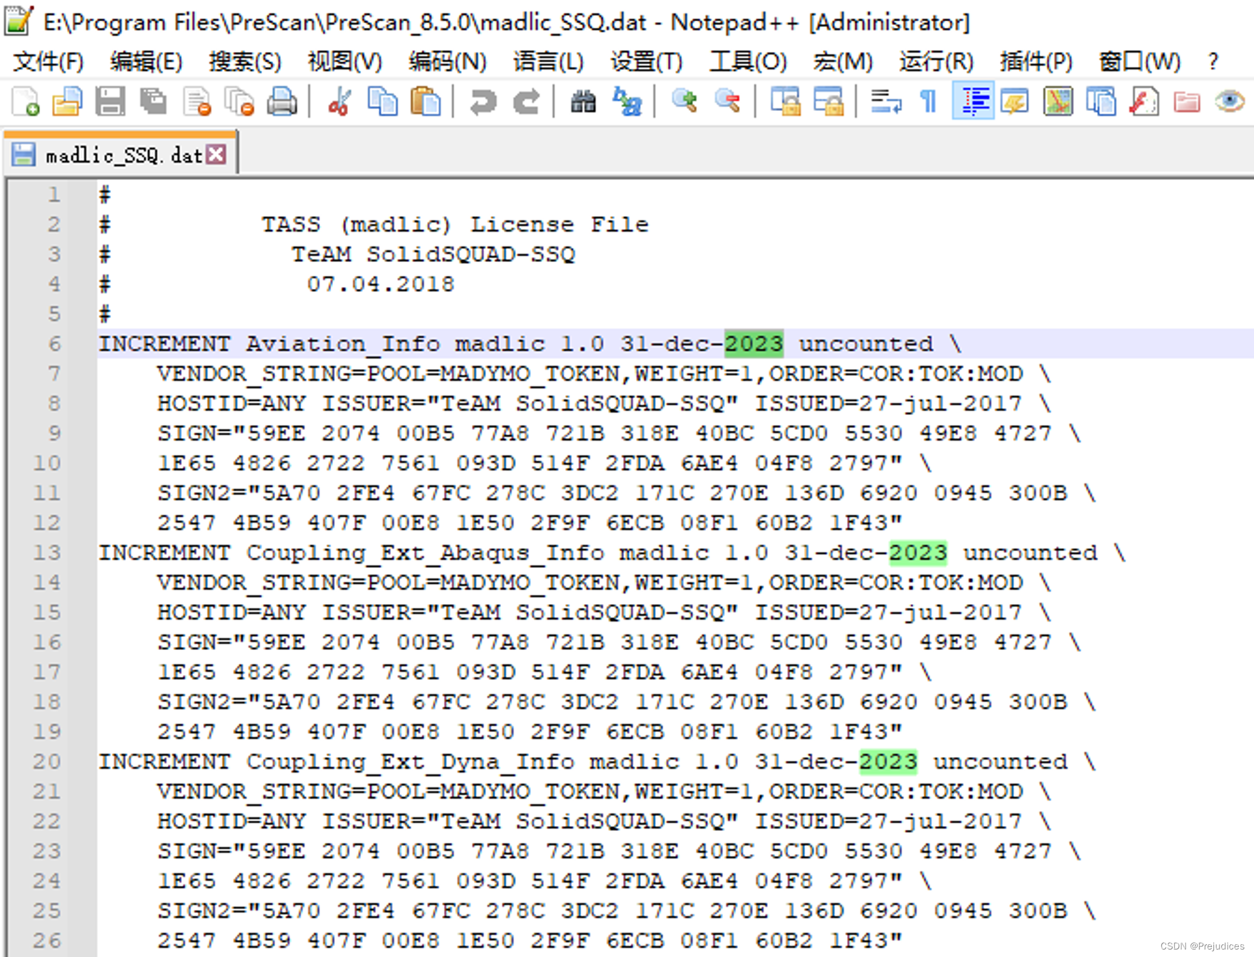Open the 搜索(S) menu
Screen dimensions: 1254x957
coord(245,61)
